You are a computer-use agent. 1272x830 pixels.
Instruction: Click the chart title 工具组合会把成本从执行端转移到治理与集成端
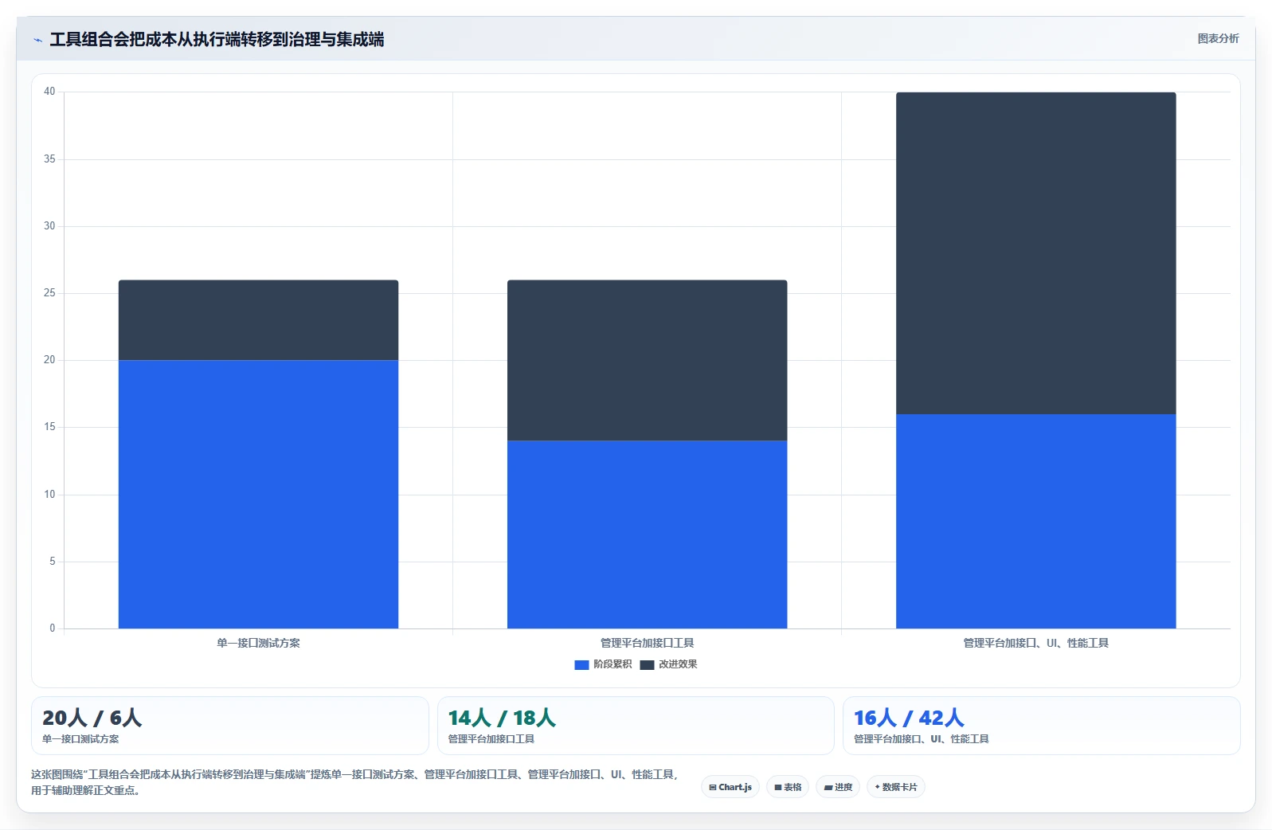pyautogui.click(x=217, y=39)
